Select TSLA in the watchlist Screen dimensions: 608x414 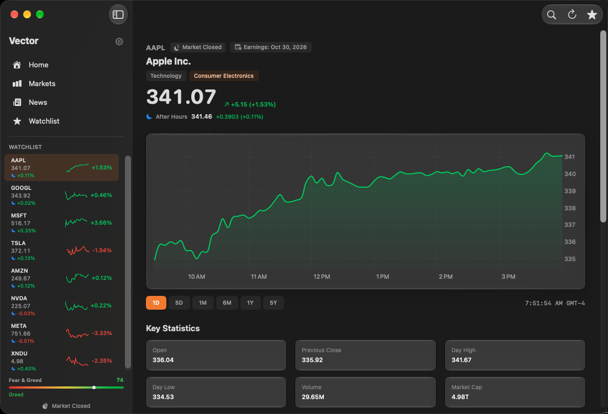[62, 250]
